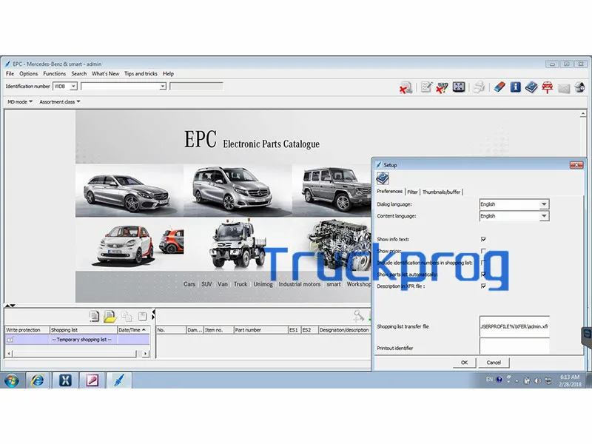
Task: Open shopping list via yellow folder icon
Action: (x=110, y=317)
